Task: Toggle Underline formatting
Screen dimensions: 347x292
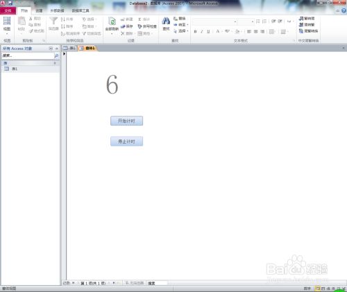Action: click(x=208, y=31)
